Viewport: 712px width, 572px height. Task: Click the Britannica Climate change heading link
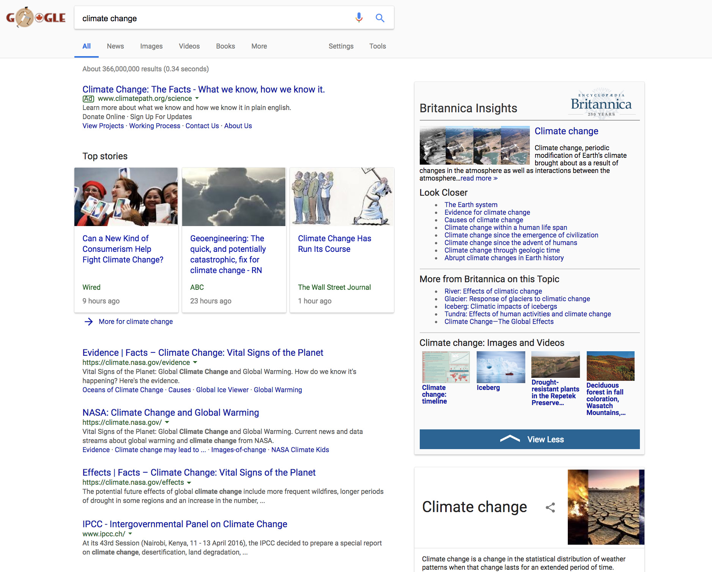[566, 131]
